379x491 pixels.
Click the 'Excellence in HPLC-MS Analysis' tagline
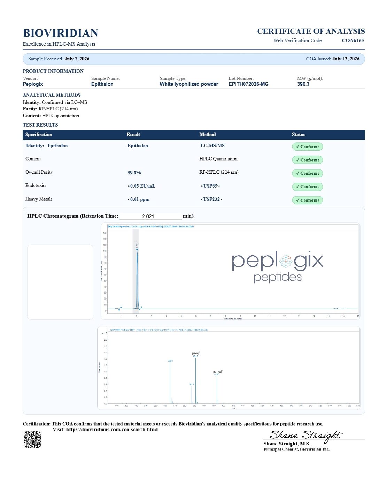pos(59,44)
